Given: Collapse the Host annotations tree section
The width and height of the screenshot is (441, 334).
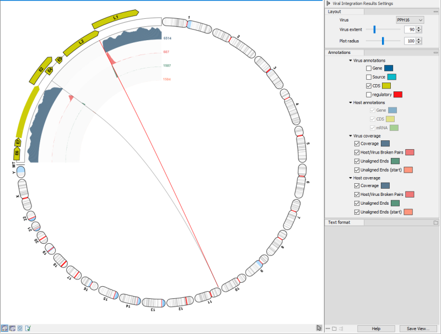Looking at the screenshot, I should [351, 102].
